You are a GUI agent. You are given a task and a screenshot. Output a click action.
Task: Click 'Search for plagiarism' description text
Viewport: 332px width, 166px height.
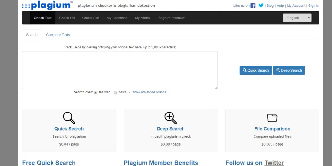(x=69, y=136)
